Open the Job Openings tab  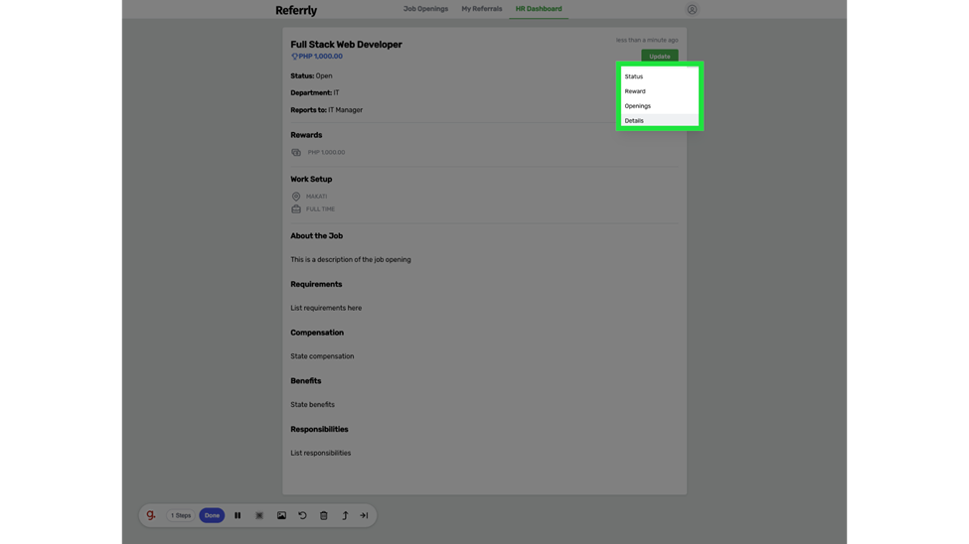[425, 9]
